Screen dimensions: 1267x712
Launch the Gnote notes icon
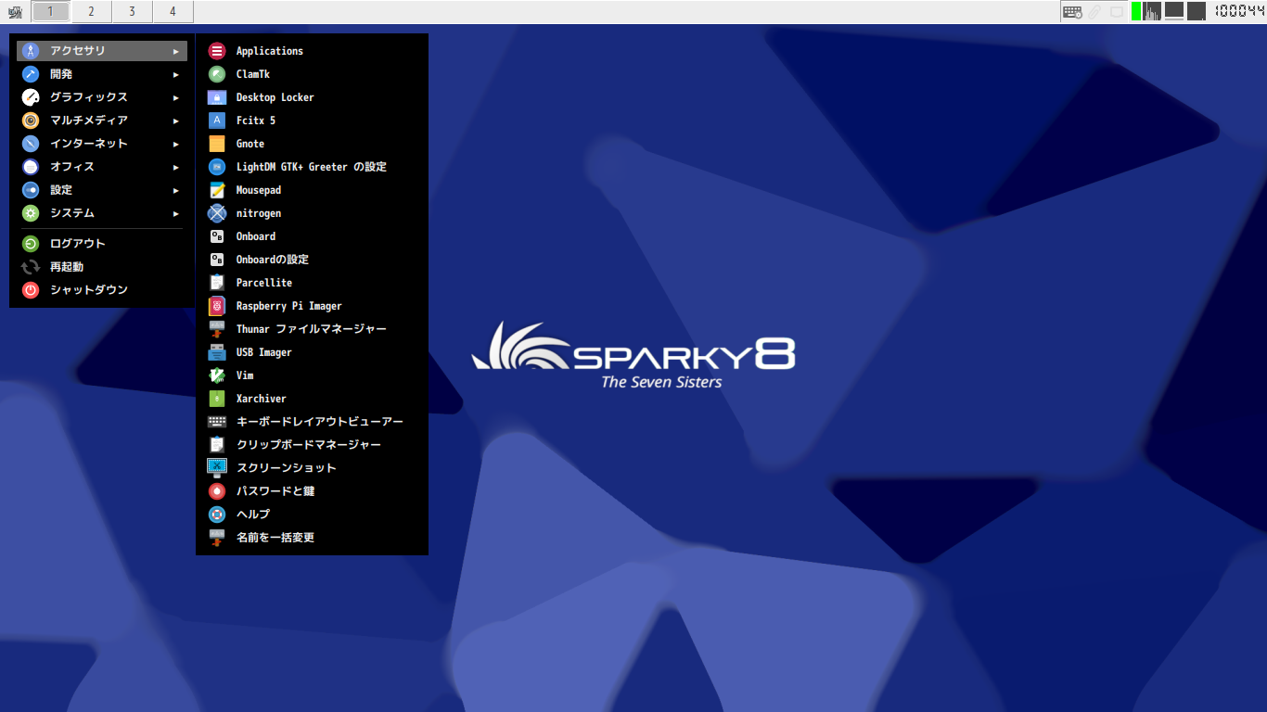point(217,144)
